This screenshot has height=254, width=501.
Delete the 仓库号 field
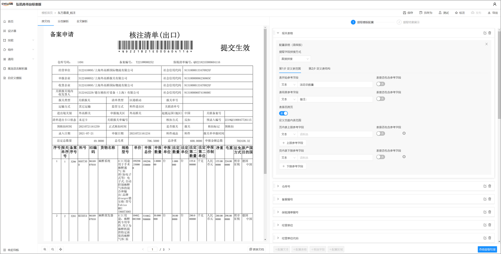tap(490, 186)
